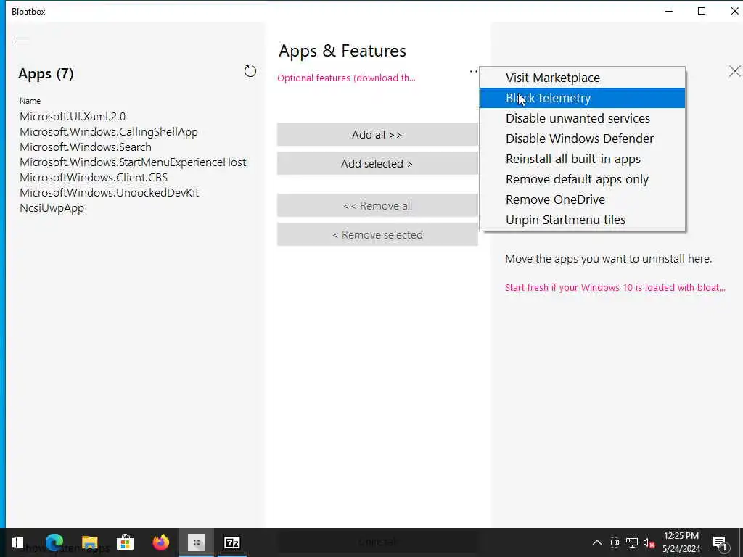
Task: Choose Disable Windows Defender option
Action: (x=583, y=139)
